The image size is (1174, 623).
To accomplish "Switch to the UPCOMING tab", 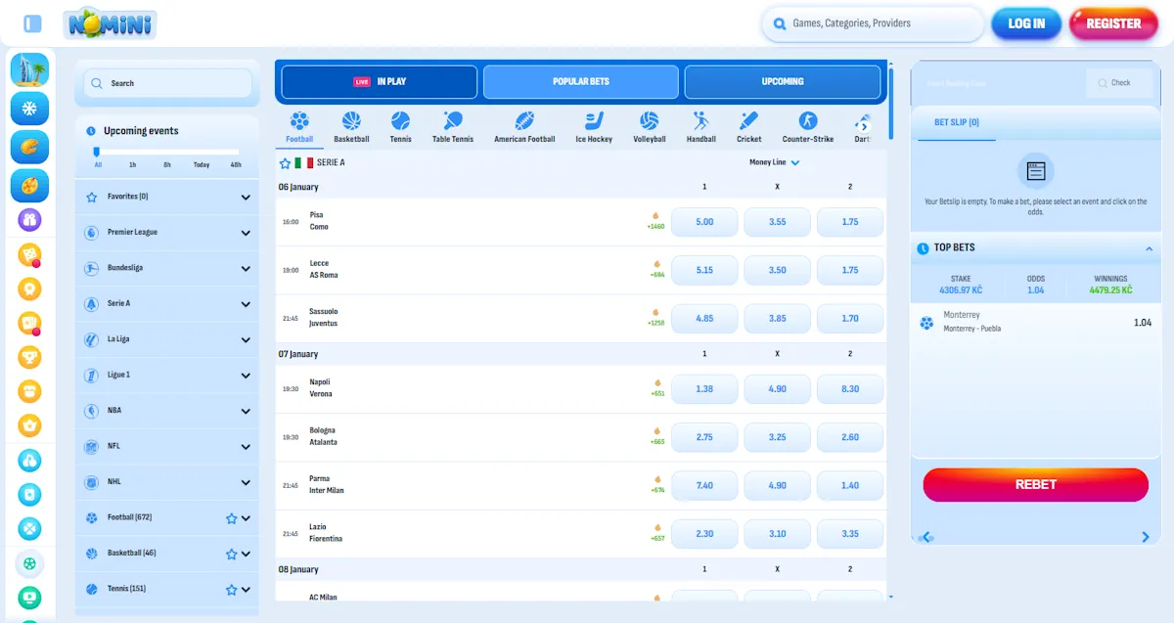I will (782, 82).
